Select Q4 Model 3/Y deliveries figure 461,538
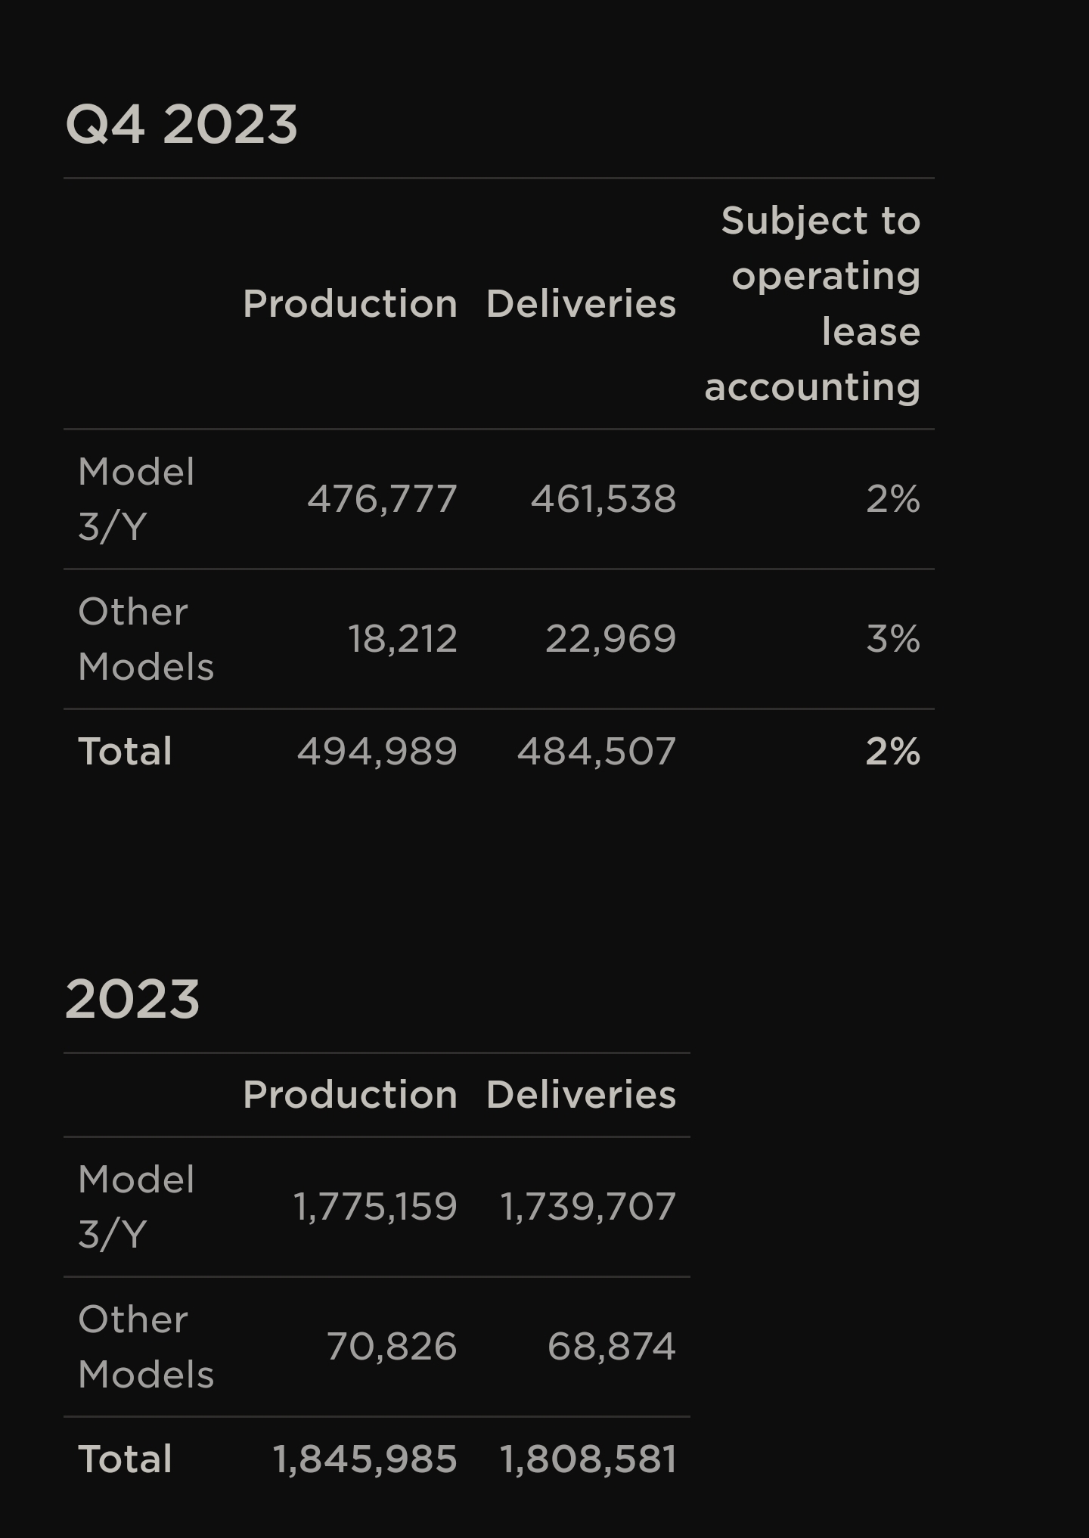 click(603, 499)
